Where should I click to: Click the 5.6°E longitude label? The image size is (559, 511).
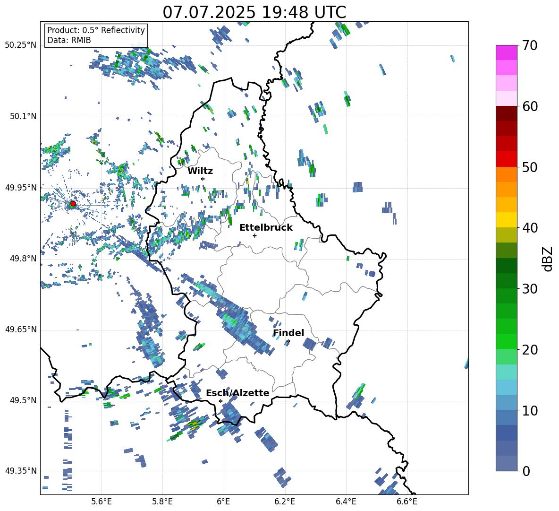[x=102, y=502]
